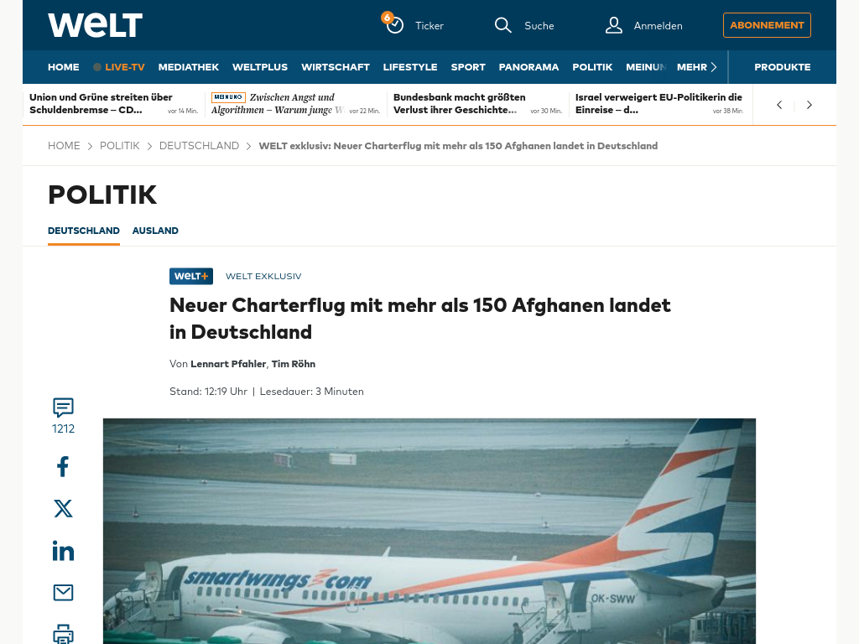Click the Smartwings airplane article image
859x644 pixels.
429,531
